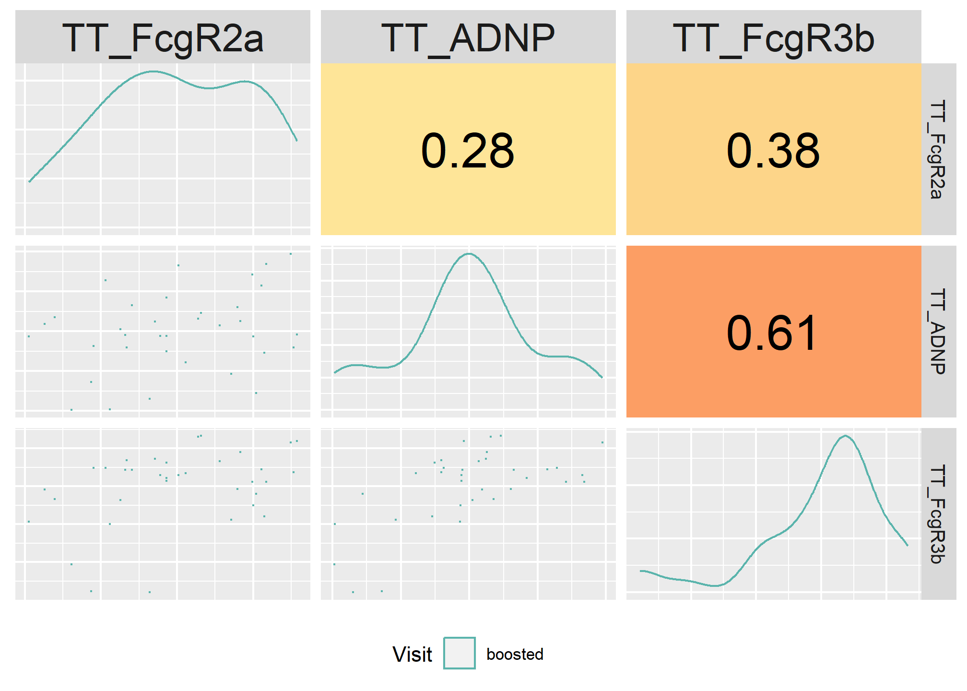Select the 0.38 correlation cell
Screen dimensions: 967x691
pyautogui.click(x=774, y=149)
